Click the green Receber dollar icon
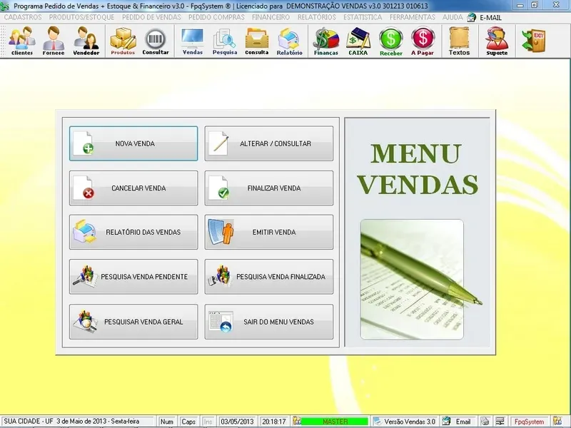The height and width of the screenshot is (428, 571). coord(390,41)
